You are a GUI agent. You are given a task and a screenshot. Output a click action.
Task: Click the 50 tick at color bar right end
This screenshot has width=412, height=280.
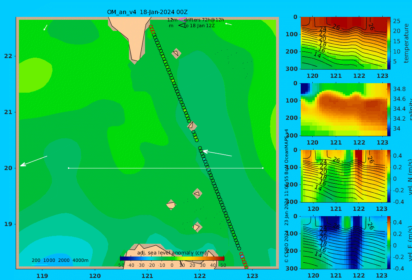click(x=223, y=265)
